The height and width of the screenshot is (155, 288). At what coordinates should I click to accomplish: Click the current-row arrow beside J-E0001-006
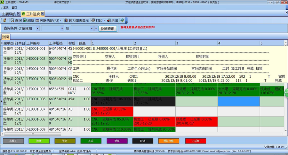[x=2, y=101]
